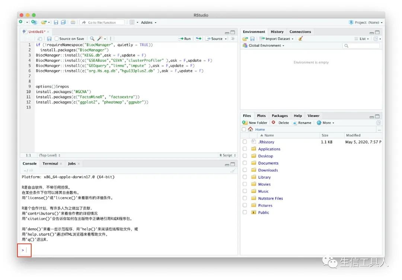The height and width of the screenshot is (280, 402).
Task: Check the Downloads folder checkbox
Action: (245, 170)
